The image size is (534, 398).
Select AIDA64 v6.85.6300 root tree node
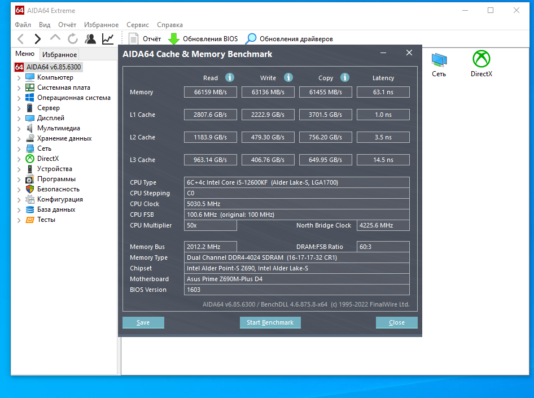(49, 67)
